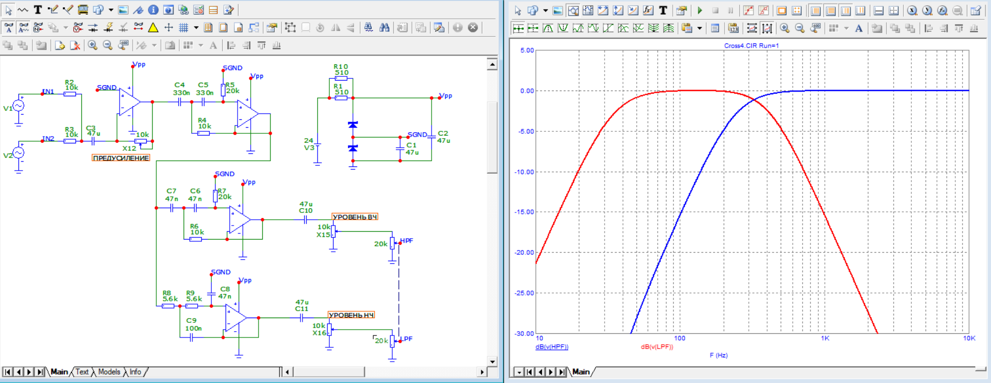Click the dB(v(LPF)) plot label
Image resolution: width=991 pixels, height=383 pixels.
pos(657,347)
